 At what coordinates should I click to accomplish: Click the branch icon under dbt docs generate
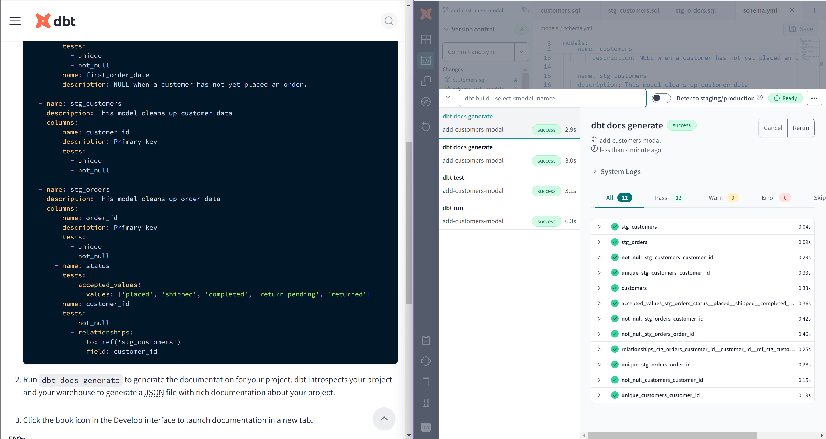(x=594, y=139)
